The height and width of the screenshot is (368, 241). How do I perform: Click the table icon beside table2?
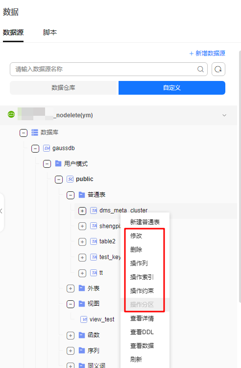point(94,241)
